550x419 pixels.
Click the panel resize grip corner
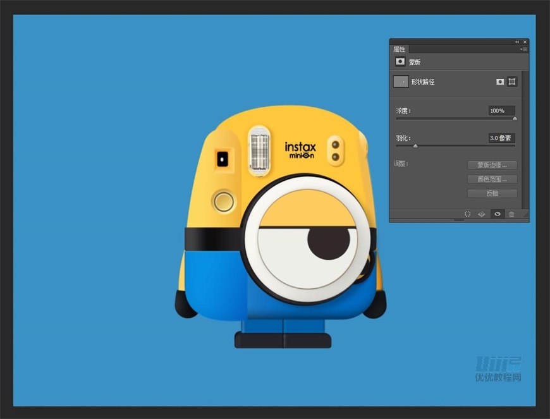pos(525,214)
